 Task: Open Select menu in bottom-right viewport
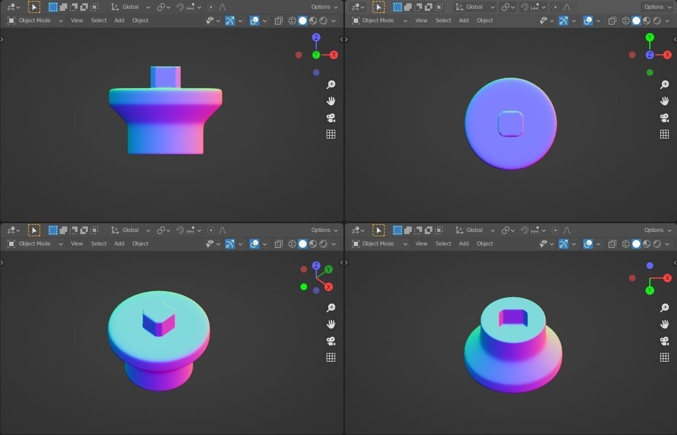coord(443,244)
